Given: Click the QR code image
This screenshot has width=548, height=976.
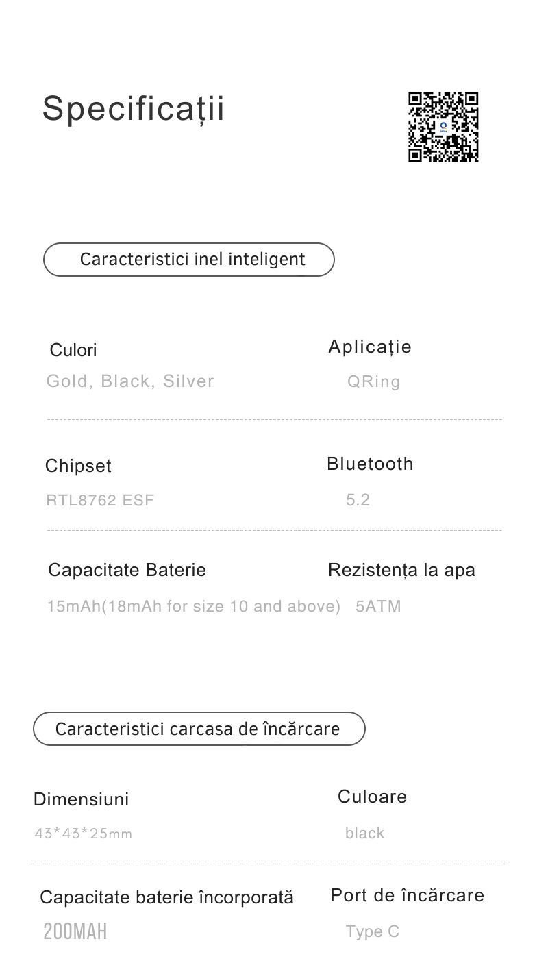Looking at the screenshot, I should 443,127.
